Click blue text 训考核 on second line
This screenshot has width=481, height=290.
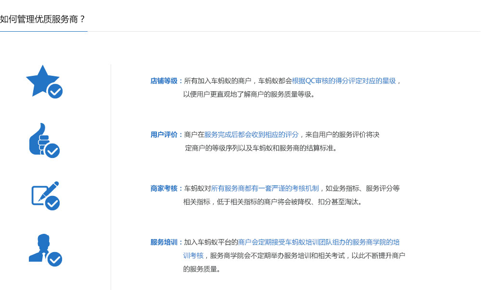tap(193, 255)
